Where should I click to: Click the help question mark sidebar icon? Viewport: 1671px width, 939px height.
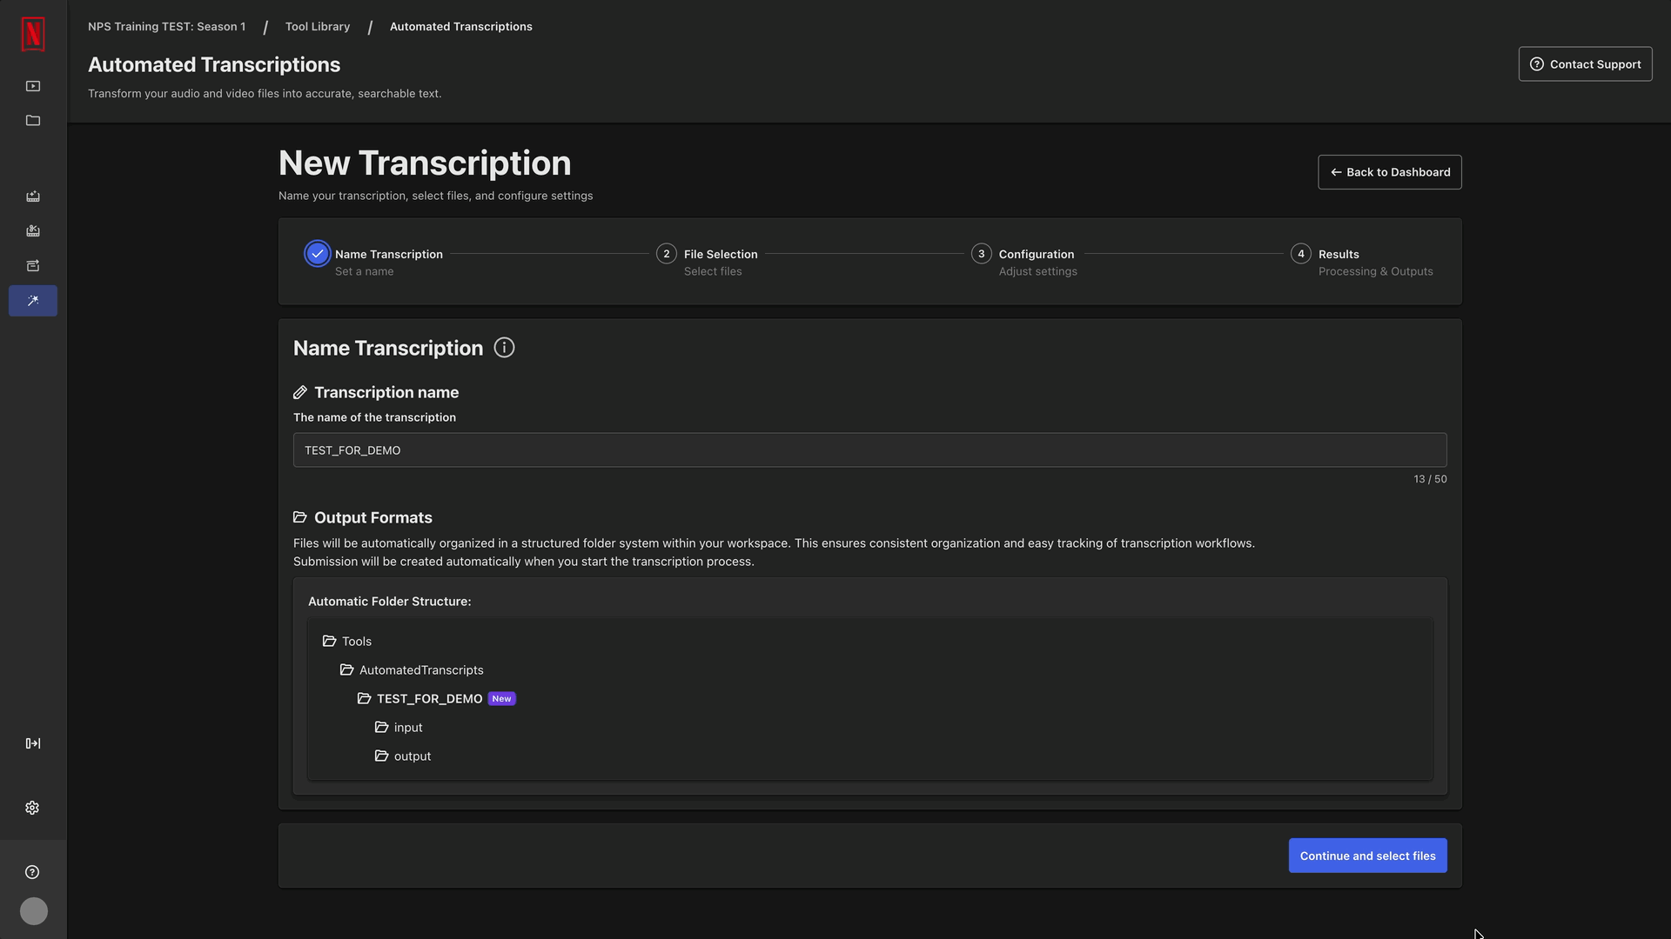(32, 872)
